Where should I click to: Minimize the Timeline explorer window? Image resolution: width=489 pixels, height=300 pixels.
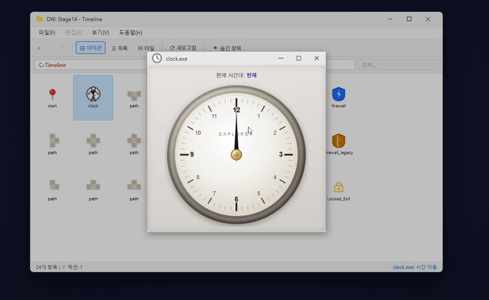[390, 19]
